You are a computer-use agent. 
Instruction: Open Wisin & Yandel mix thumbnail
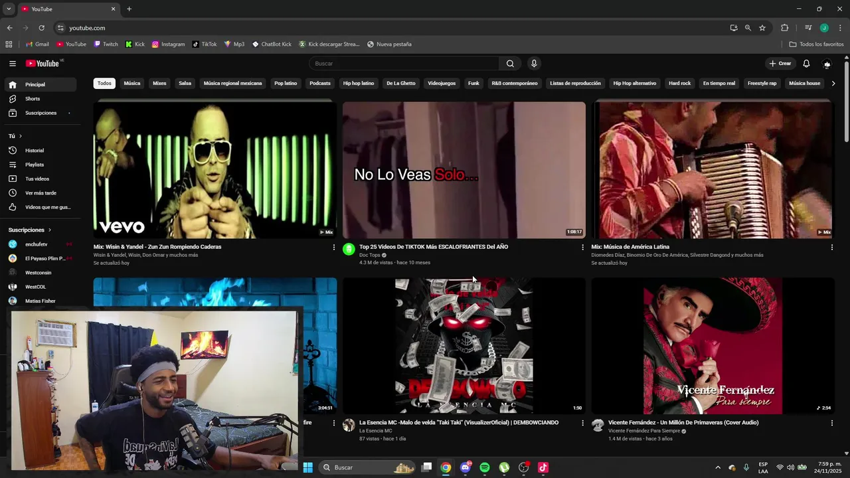click(215, 169)
